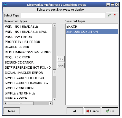
Task: Click the LispWorks window title icon
Action: (5, 5)
